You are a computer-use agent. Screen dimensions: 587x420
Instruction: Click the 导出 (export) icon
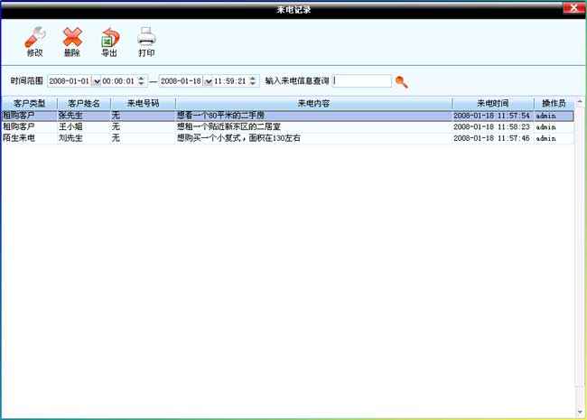[x=109, y=39]
